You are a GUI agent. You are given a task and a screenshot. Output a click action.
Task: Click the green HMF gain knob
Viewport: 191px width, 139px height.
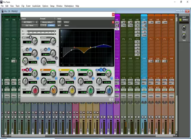90,91
